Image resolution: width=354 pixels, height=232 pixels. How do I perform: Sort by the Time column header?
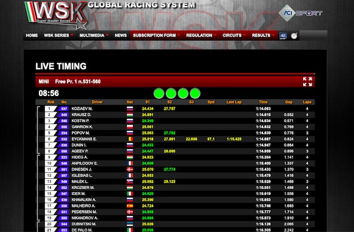point(263,102)
